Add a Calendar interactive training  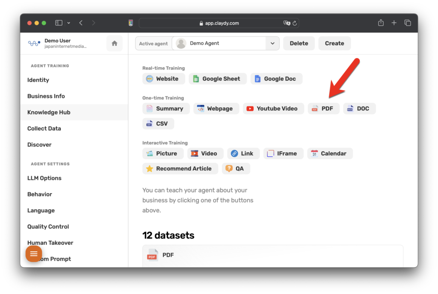point(329,153)
